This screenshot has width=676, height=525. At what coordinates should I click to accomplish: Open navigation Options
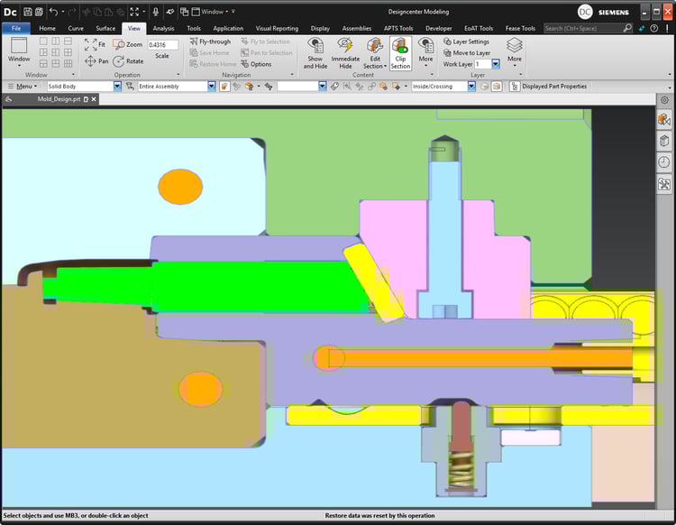tap(255, 64)
